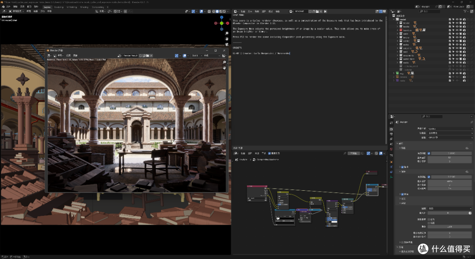The height and width of the screenshot is (259, 475).
Task: Hide the furniture collection via eye icon
Action: [x=457, y=30]
